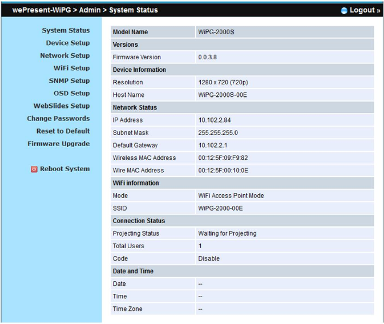Go to Change Passwords
Viewport: 384px width, 324px height.
point(58,119)
